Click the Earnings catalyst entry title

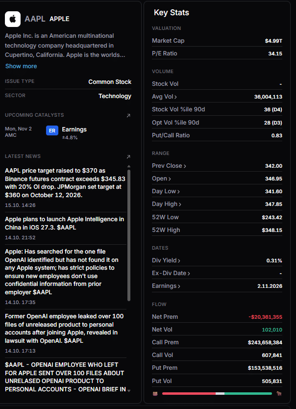[x=74, y=129]
